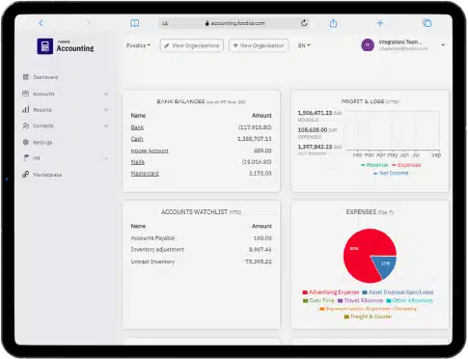Expand the Accounts sidebar chevron

pos(106,94)
